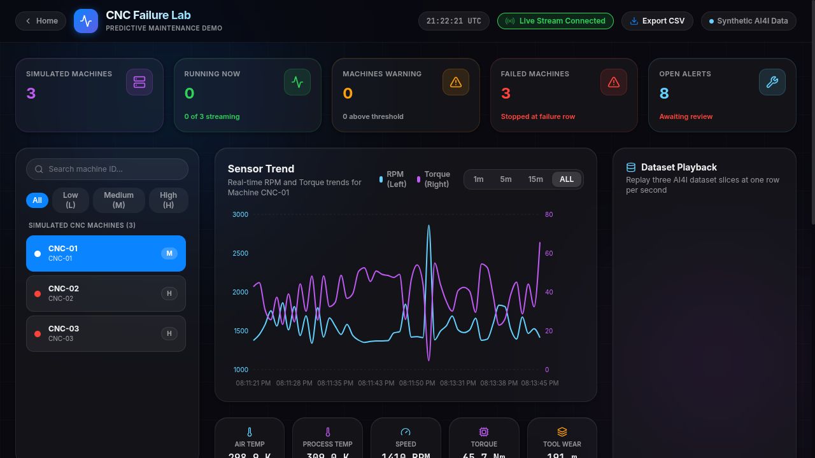Select machine CNC-03 in the list
The width and height of the screenshot is (815, 458).
pyautogui.click(x=106, y=334)
